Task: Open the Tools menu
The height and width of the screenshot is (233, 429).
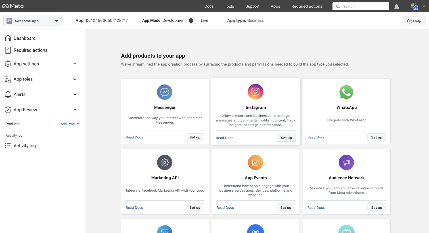Action: [x=229, y=6]
